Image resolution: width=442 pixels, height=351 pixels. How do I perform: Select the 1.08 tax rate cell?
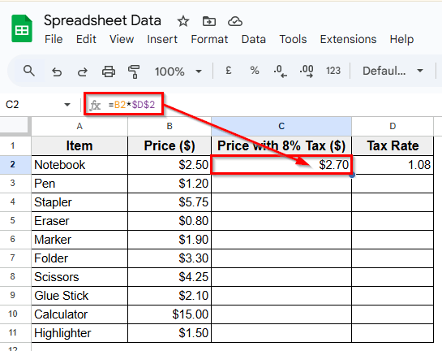pyautogui.click(x=393, y=165)
